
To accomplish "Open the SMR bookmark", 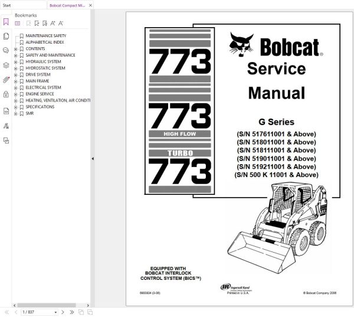I will [29, 113].
